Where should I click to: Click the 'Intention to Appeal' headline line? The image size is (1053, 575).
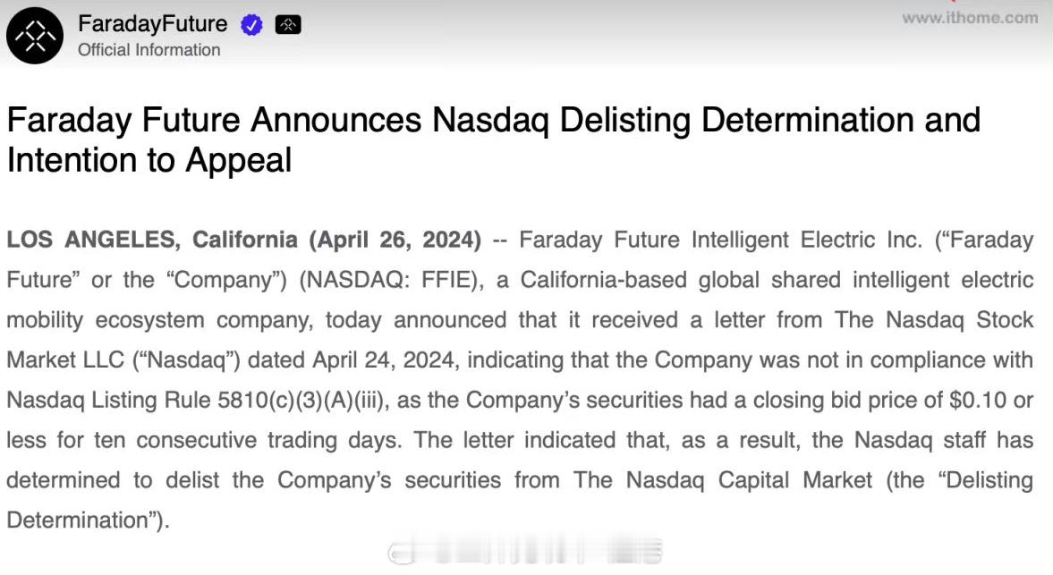click(149, 160)
